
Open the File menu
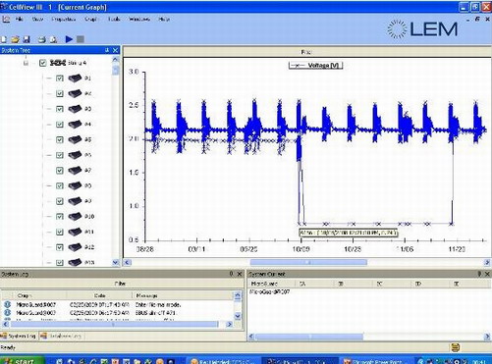pos(20,19)
